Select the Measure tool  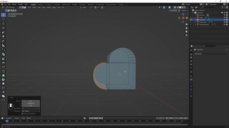(x=3, y=45)
